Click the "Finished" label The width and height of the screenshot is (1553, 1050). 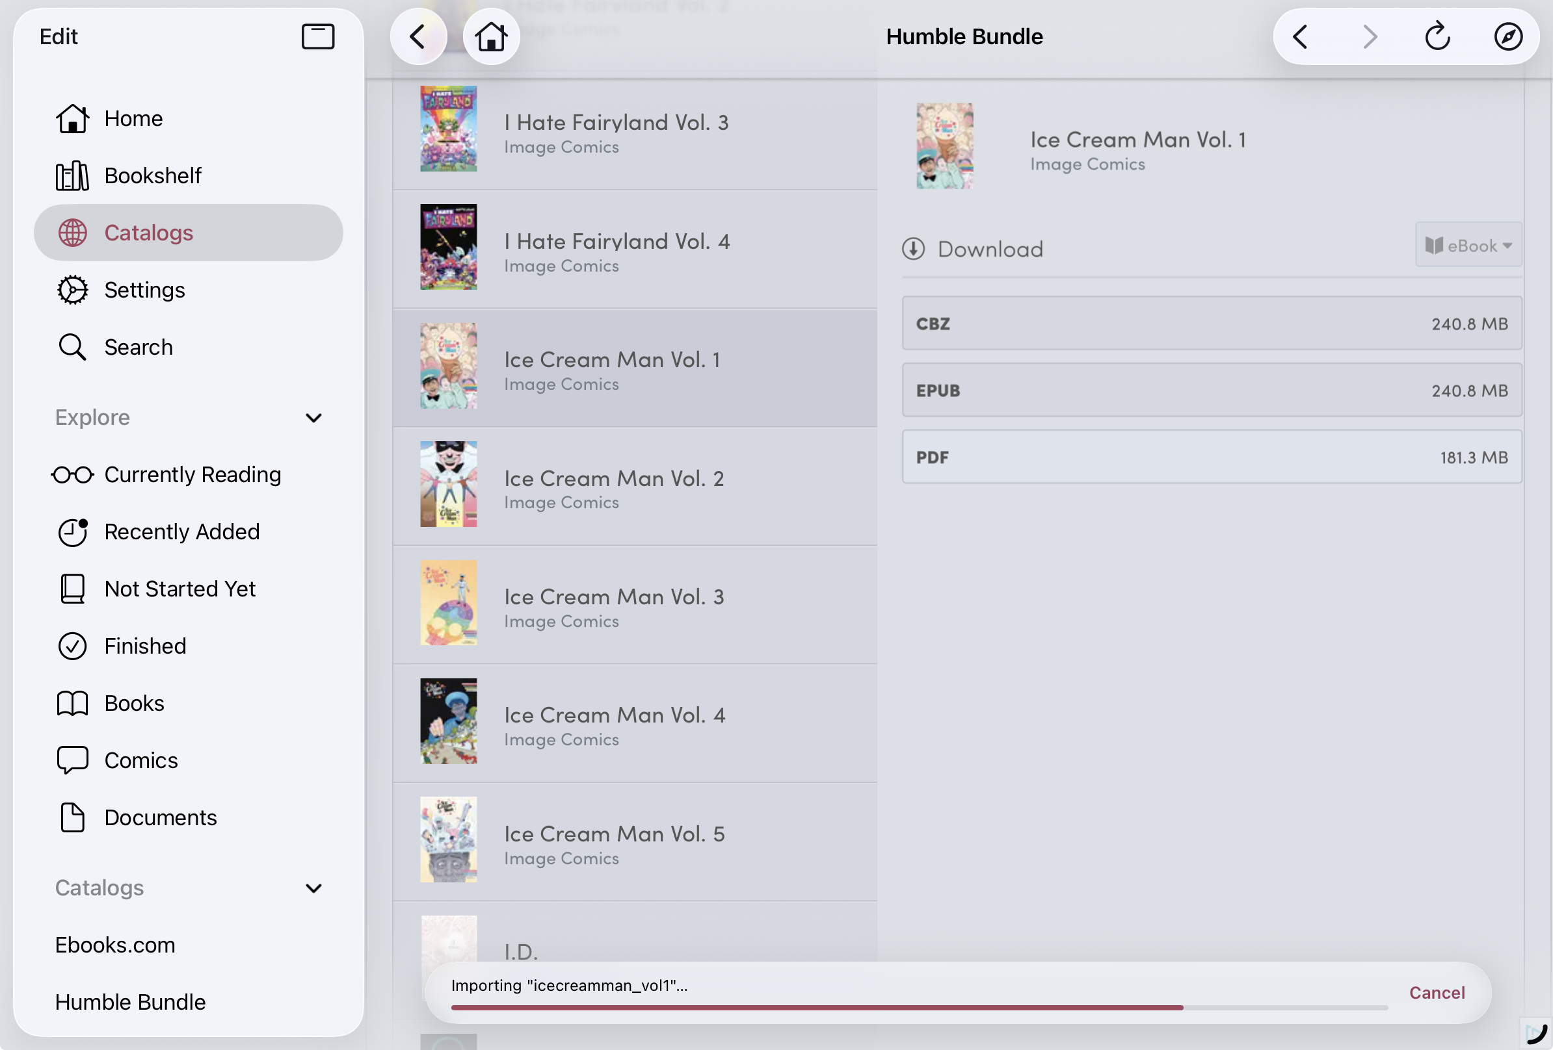(145, 646)
